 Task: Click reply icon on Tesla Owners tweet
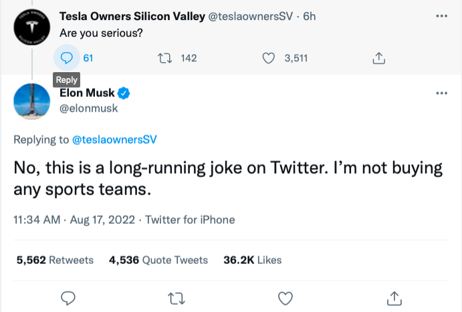pos(67,58)
